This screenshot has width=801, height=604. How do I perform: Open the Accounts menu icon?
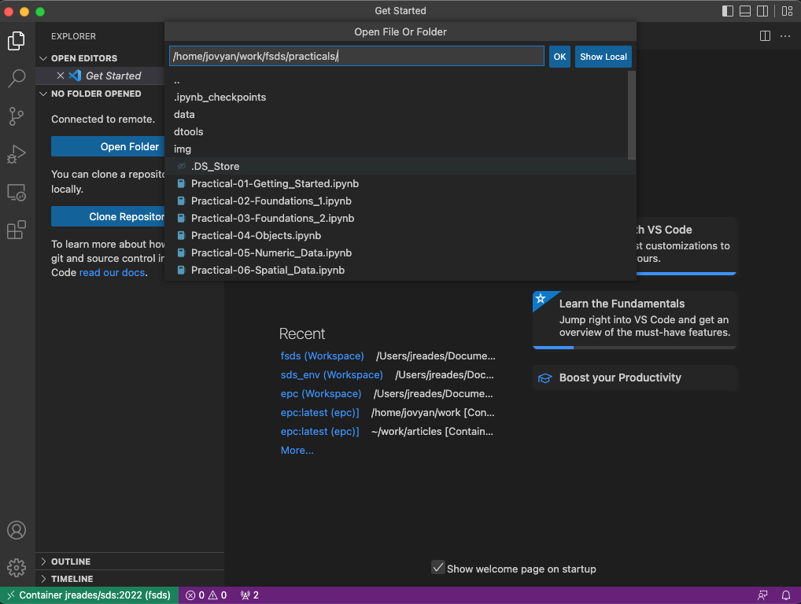[x=17, y=530]
